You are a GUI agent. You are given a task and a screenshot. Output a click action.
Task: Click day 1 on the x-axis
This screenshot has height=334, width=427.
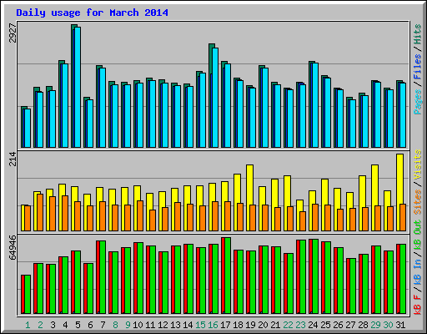[28, 325]
